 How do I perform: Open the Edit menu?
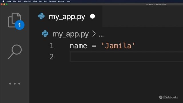[x=20, y=1]
